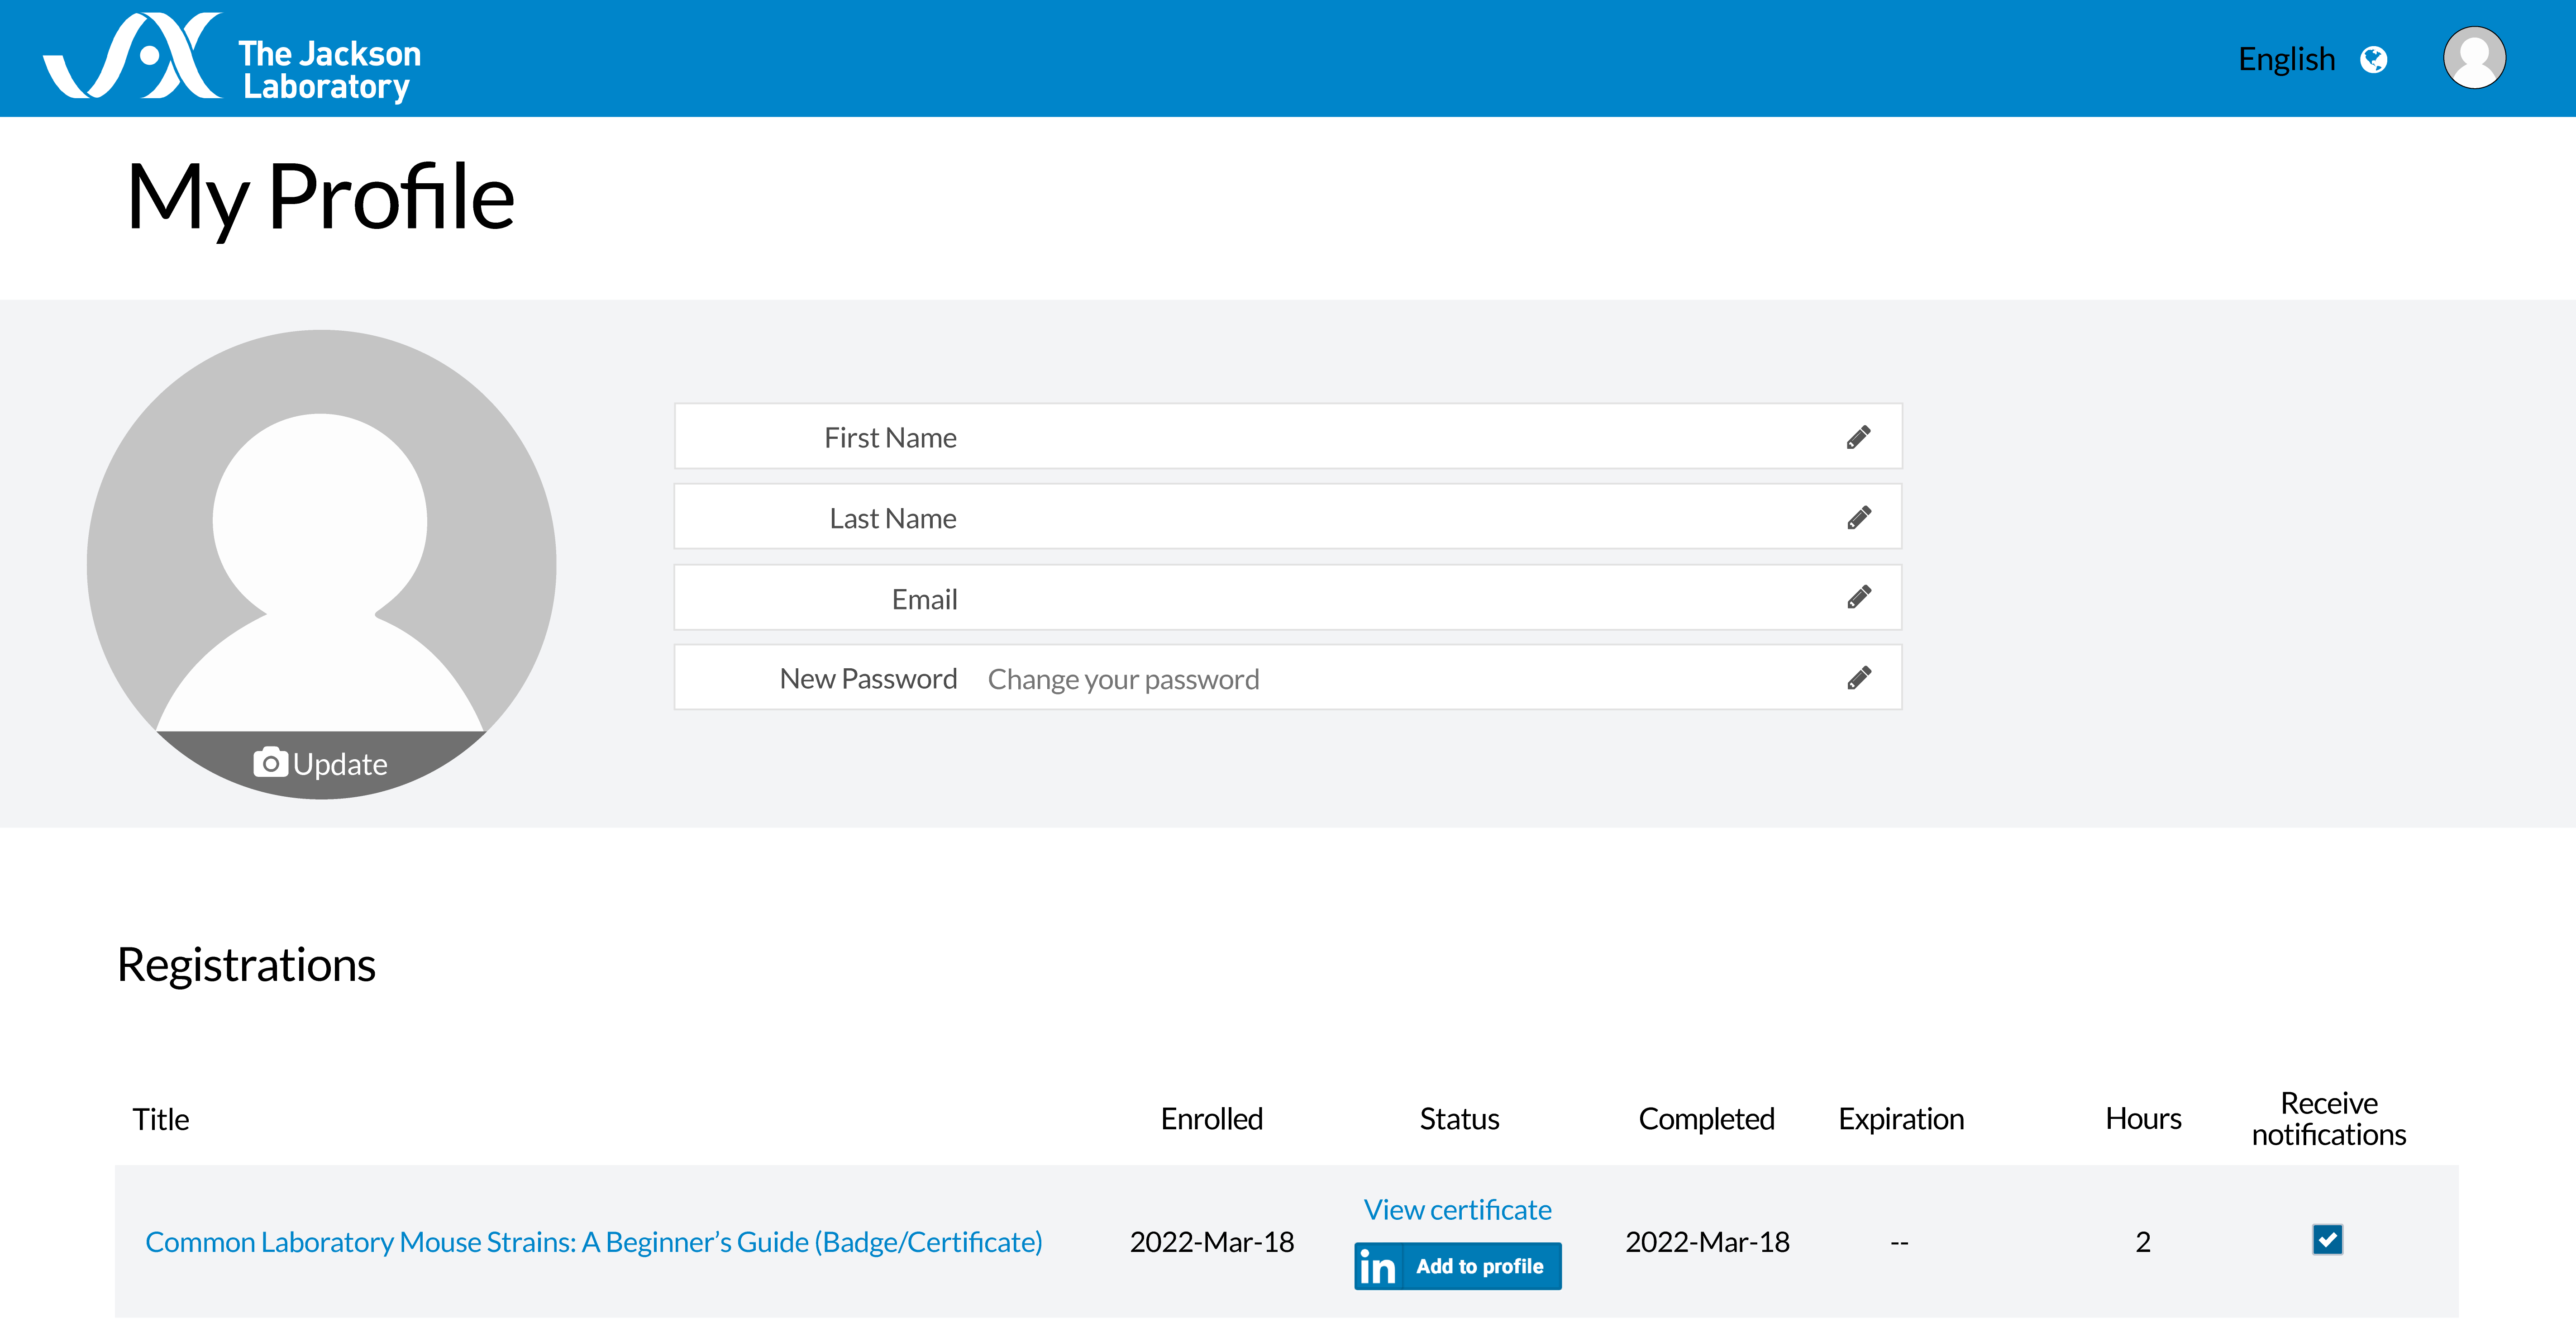Open the English language dropdown
Viewport: 2576px width, 1332px height.
coord(2286,60)
